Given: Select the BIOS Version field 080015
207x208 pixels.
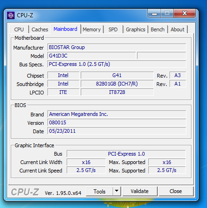Looking at the screenshot, I should 117,122.
